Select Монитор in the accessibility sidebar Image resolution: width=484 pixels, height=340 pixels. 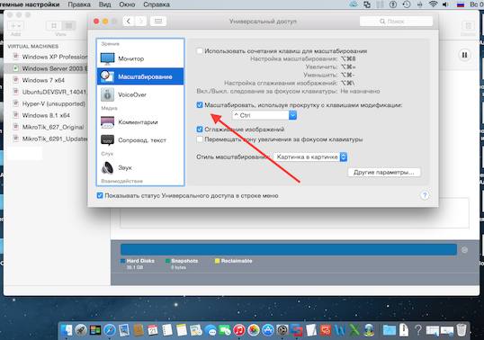coord(140,58)
